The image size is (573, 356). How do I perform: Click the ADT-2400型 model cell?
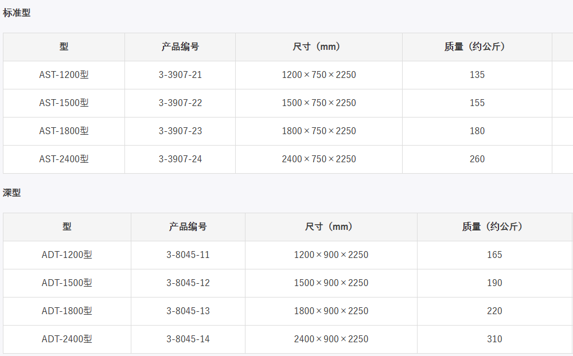click(x=67, y=339)
